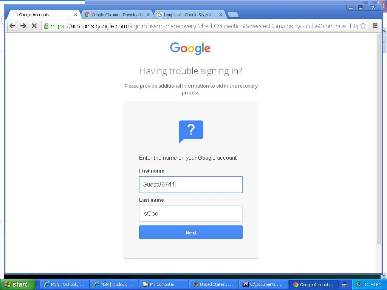Click the Google logo
Screen dimensions: 387x290
pos(190,48)
